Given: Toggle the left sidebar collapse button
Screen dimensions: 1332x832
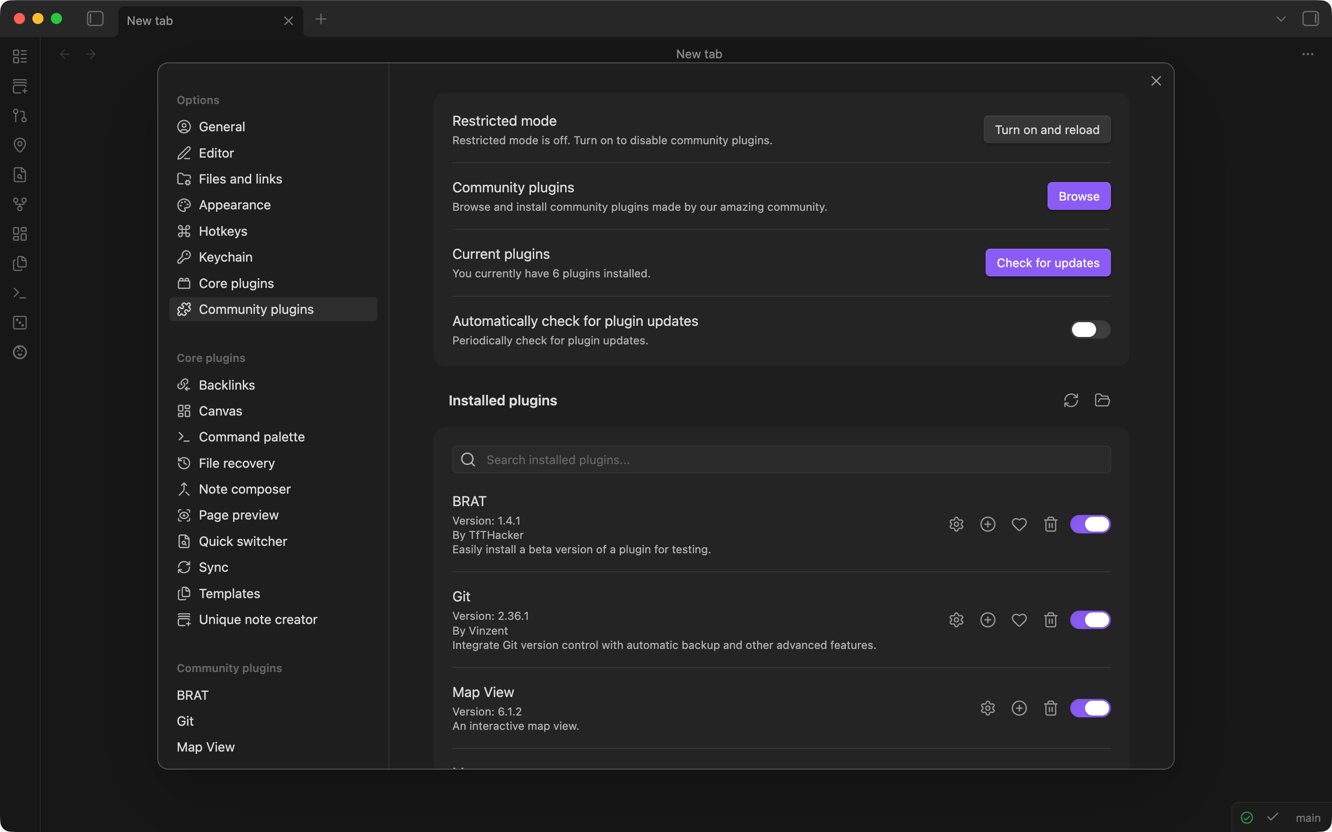Looking at the screenshot, I should coord(95,19).
